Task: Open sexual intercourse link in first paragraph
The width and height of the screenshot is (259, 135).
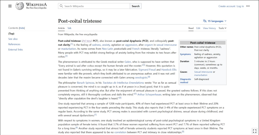Action: click(x=167, y=45)
